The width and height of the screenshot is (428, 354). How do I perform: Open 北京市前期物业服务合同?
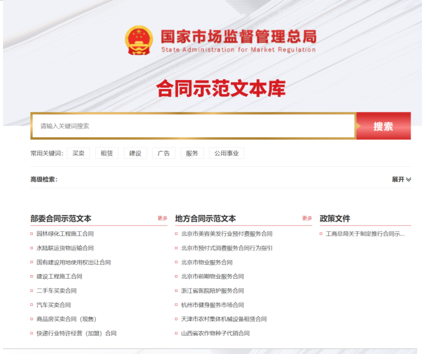213,276
